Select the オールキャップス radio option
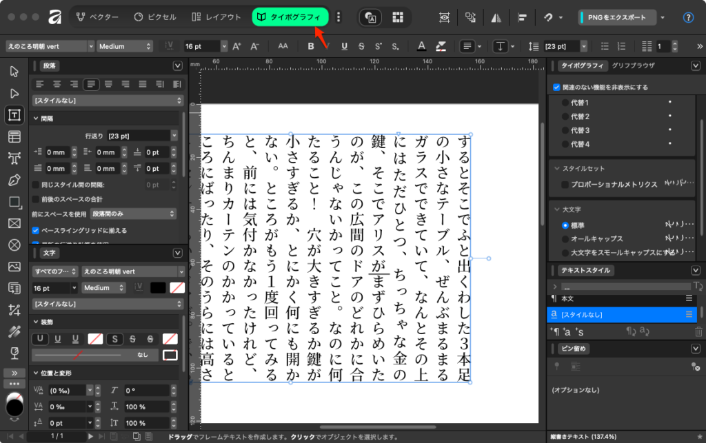This screenshot has width=706, height=443. [565, 238]
